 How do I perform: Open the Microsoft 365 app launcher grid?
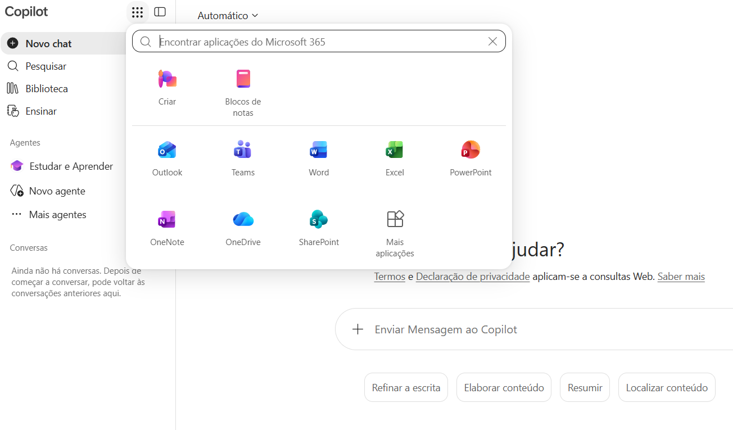pyautogui.click(x=137, y=12)
